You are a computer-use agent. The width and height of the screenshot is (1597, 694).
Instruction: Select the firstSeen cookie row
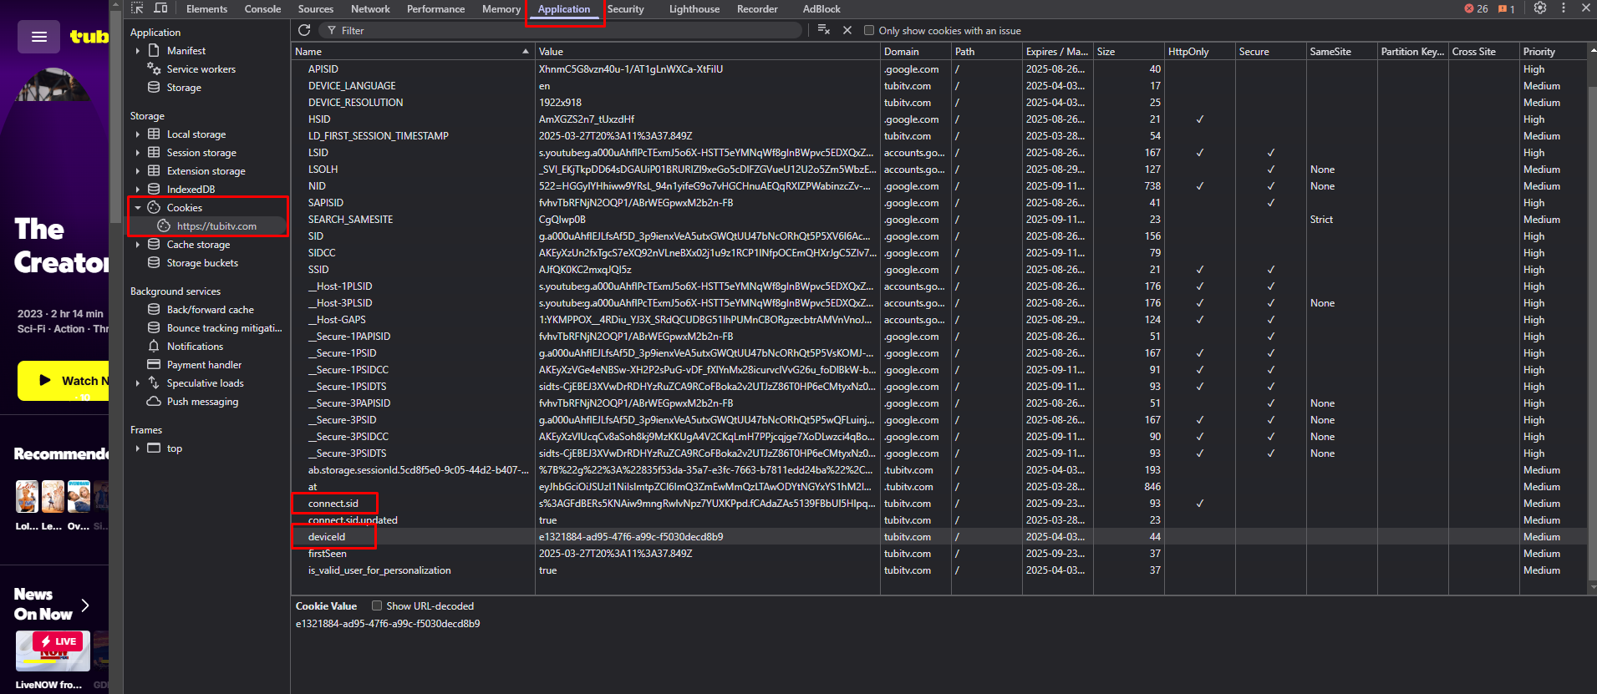pyautogui.click(x=938, y=554)
